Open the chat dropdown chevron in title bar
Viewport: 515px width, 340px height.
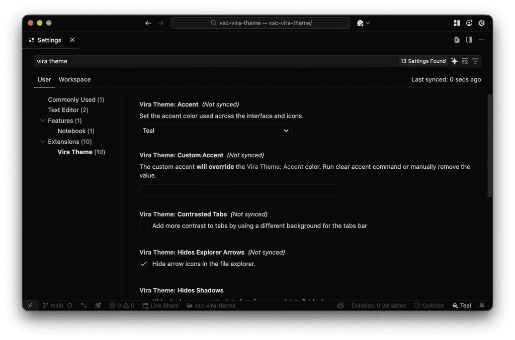point(368,23)
